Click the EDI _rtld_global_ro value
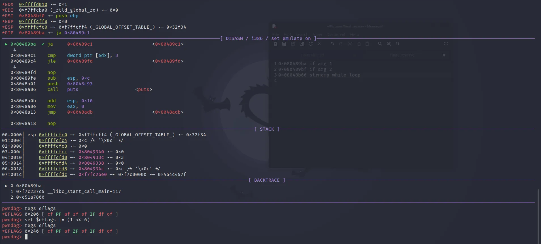Image resolution: width=541 pixels, height=244 pixels. pos(59,10)
